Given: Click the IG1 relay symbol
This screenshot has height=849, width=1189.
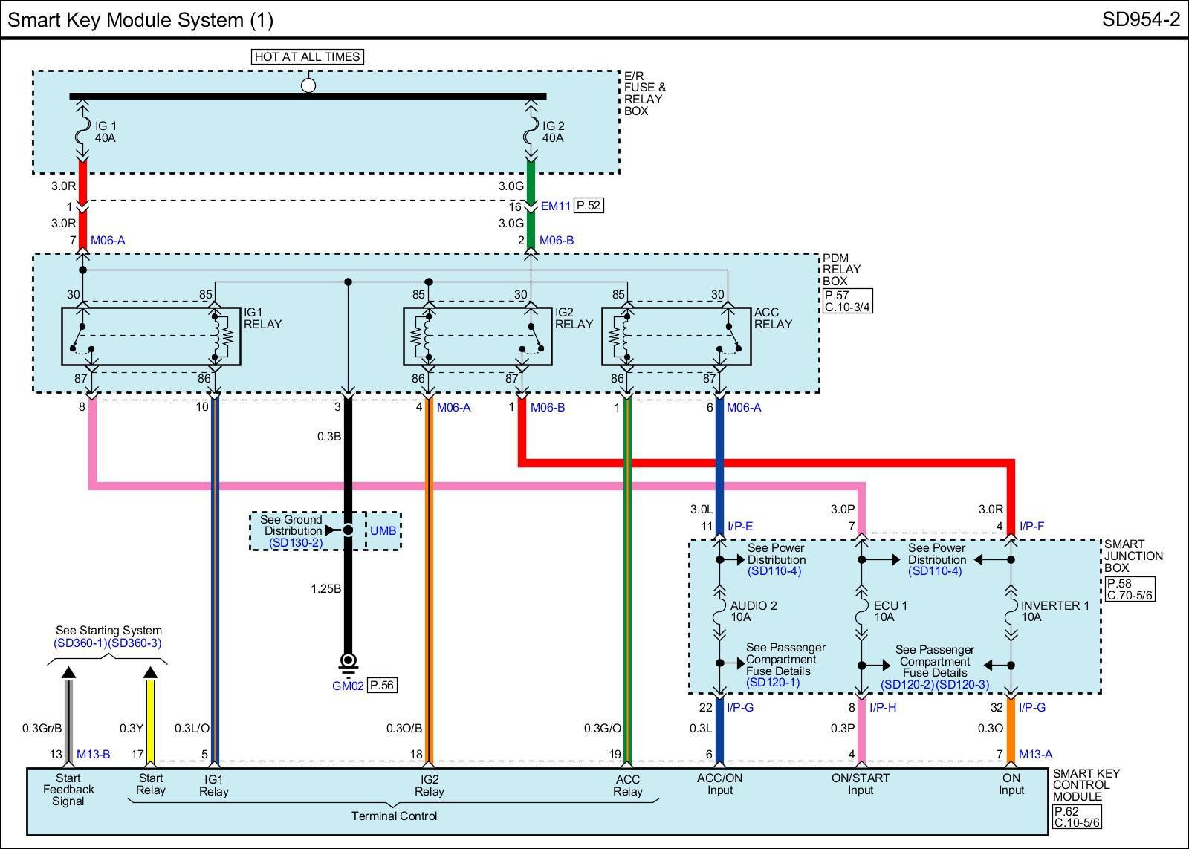Looking at the screenshot, I should pos(151,336).
